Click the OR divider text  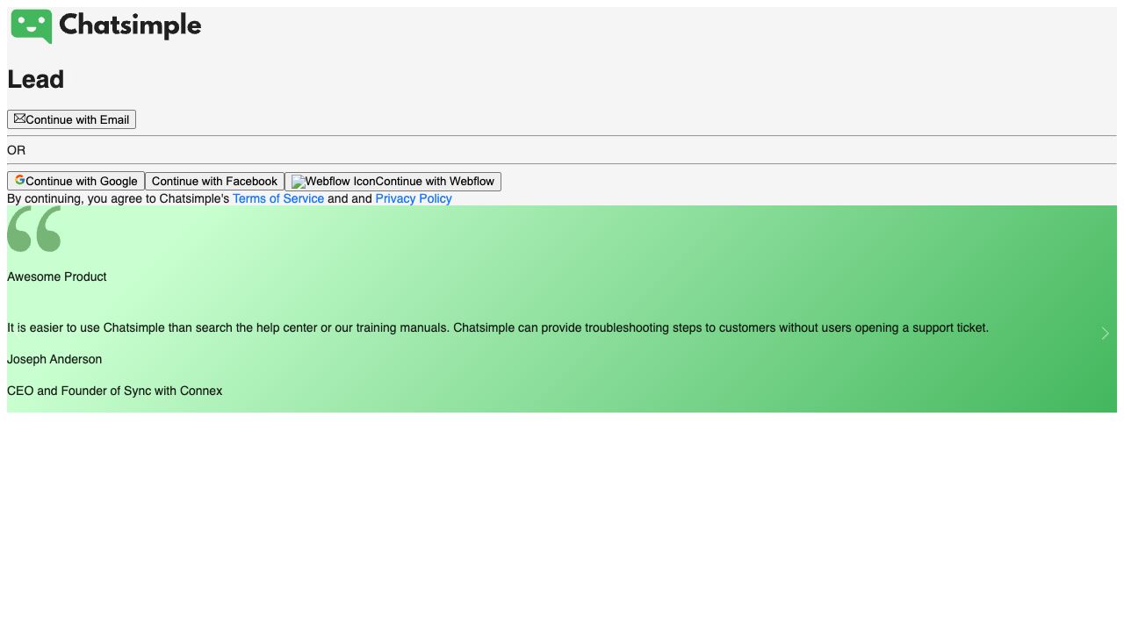pyautogui.click(x=16, y=150)
